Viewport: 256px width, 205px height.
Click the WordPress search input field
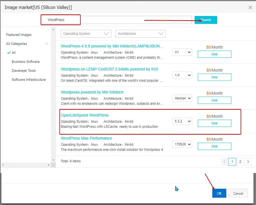pyautogui.click(x=116, y=20)
